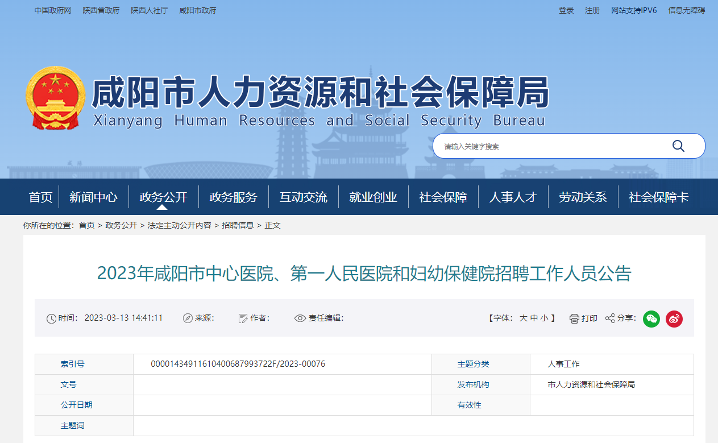718x443 pixels.
Task: Click the search magnifier icon
Action: pyautogui.click(x=678, y=146)
